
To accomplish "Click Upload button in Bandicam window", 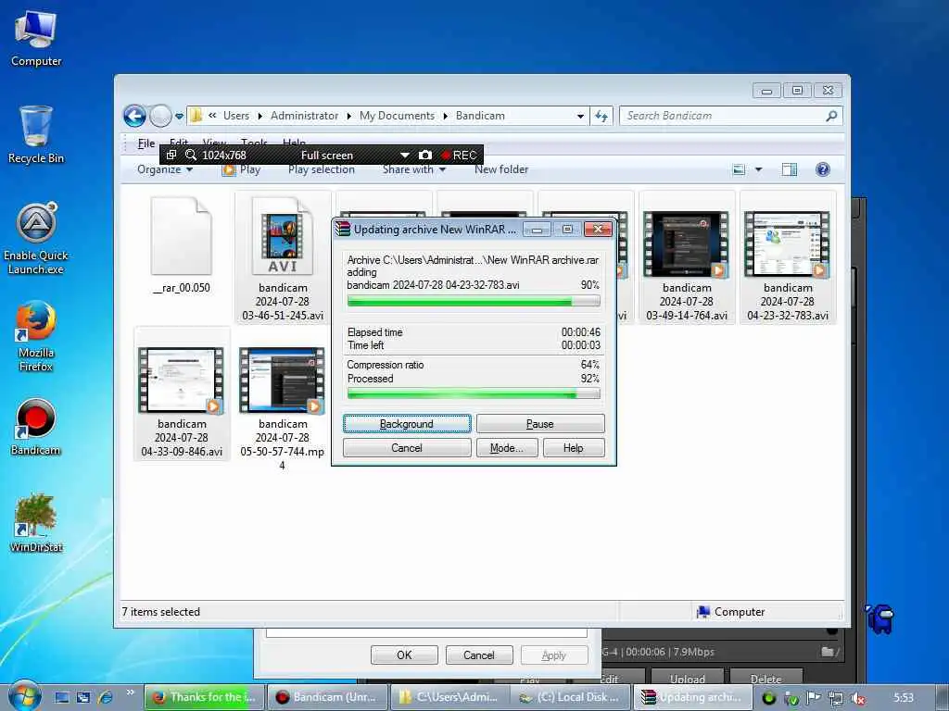I will pyautogui.click(x=687, y=679).
